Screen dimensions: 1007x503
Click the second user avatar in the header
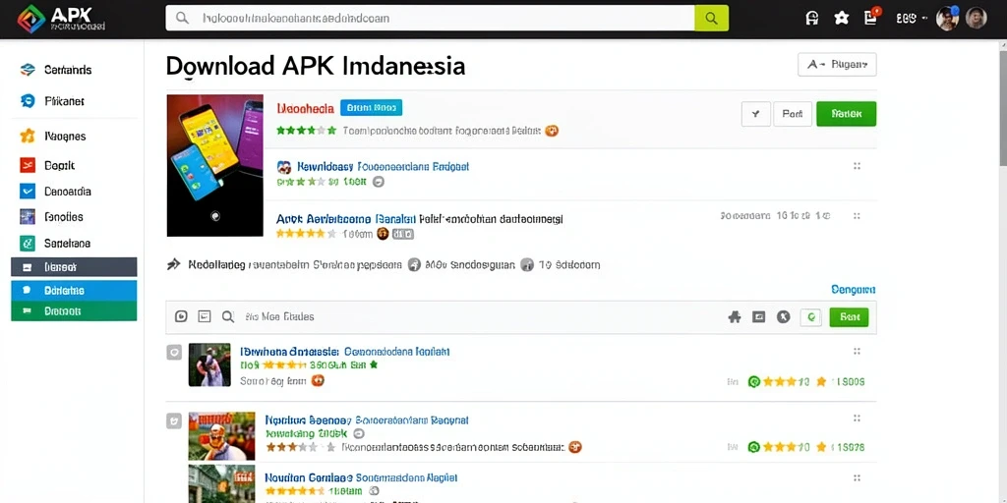[x=977, y=18]
